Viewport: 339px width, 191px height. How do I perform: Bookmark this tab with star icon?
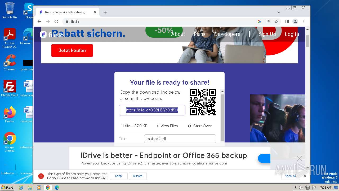coord(276,21)
